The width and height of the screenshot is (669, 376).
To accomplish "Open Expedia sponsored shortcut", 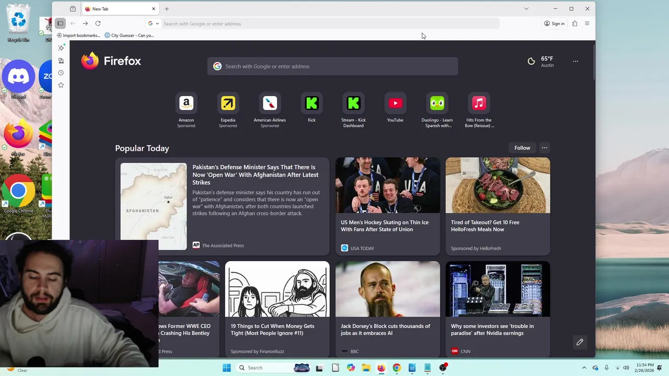I will [228, 110].
